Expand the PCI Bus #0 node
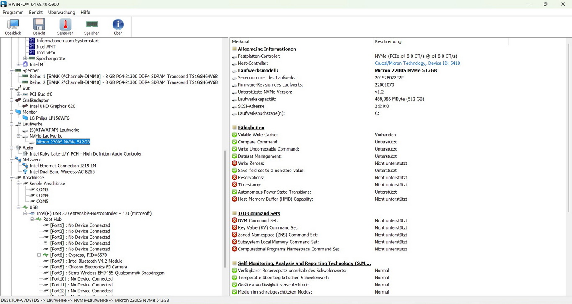Viewport: 572px width, 304px height. (18, 94)
